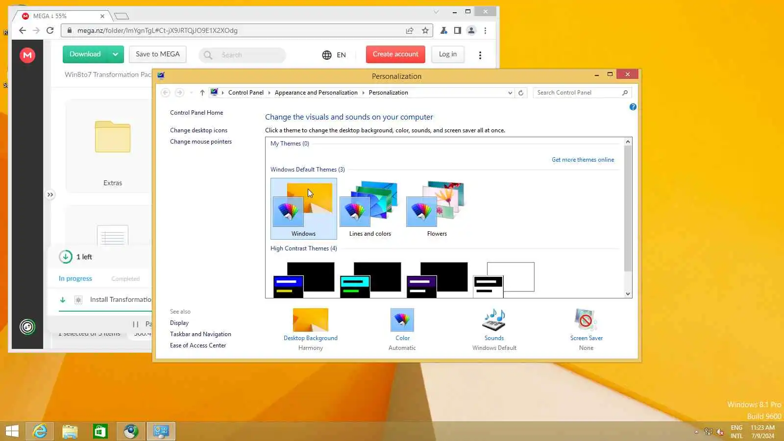
Task: Expand the MEGA sidebar with double-chevron
Action: [50, 195]
